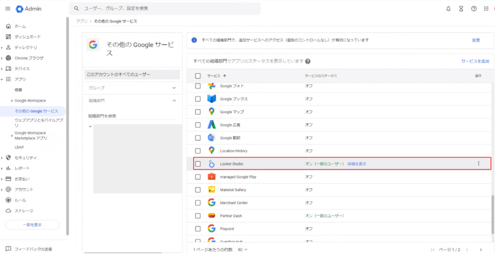Open the rows-per-page 50 dropdown
The image size is (495, 254).
[243, 250]
